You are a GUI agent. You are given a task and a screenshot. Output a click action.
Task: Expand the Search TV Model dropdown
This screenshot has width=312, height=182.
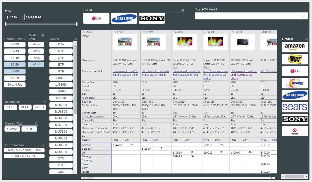click(304, 16)
